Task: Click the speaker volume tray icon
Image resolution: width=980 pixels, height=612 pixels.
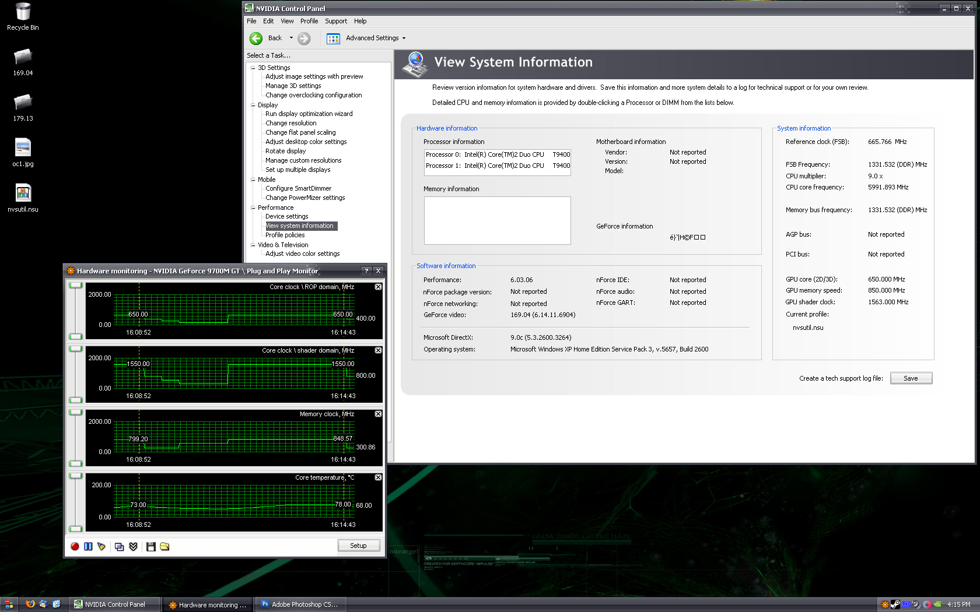Action: pos(916,604)
